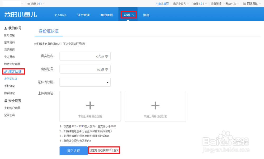Click the lock icon beside 安全设置
The image size is (264, 159).
click(x=6, y=101)
